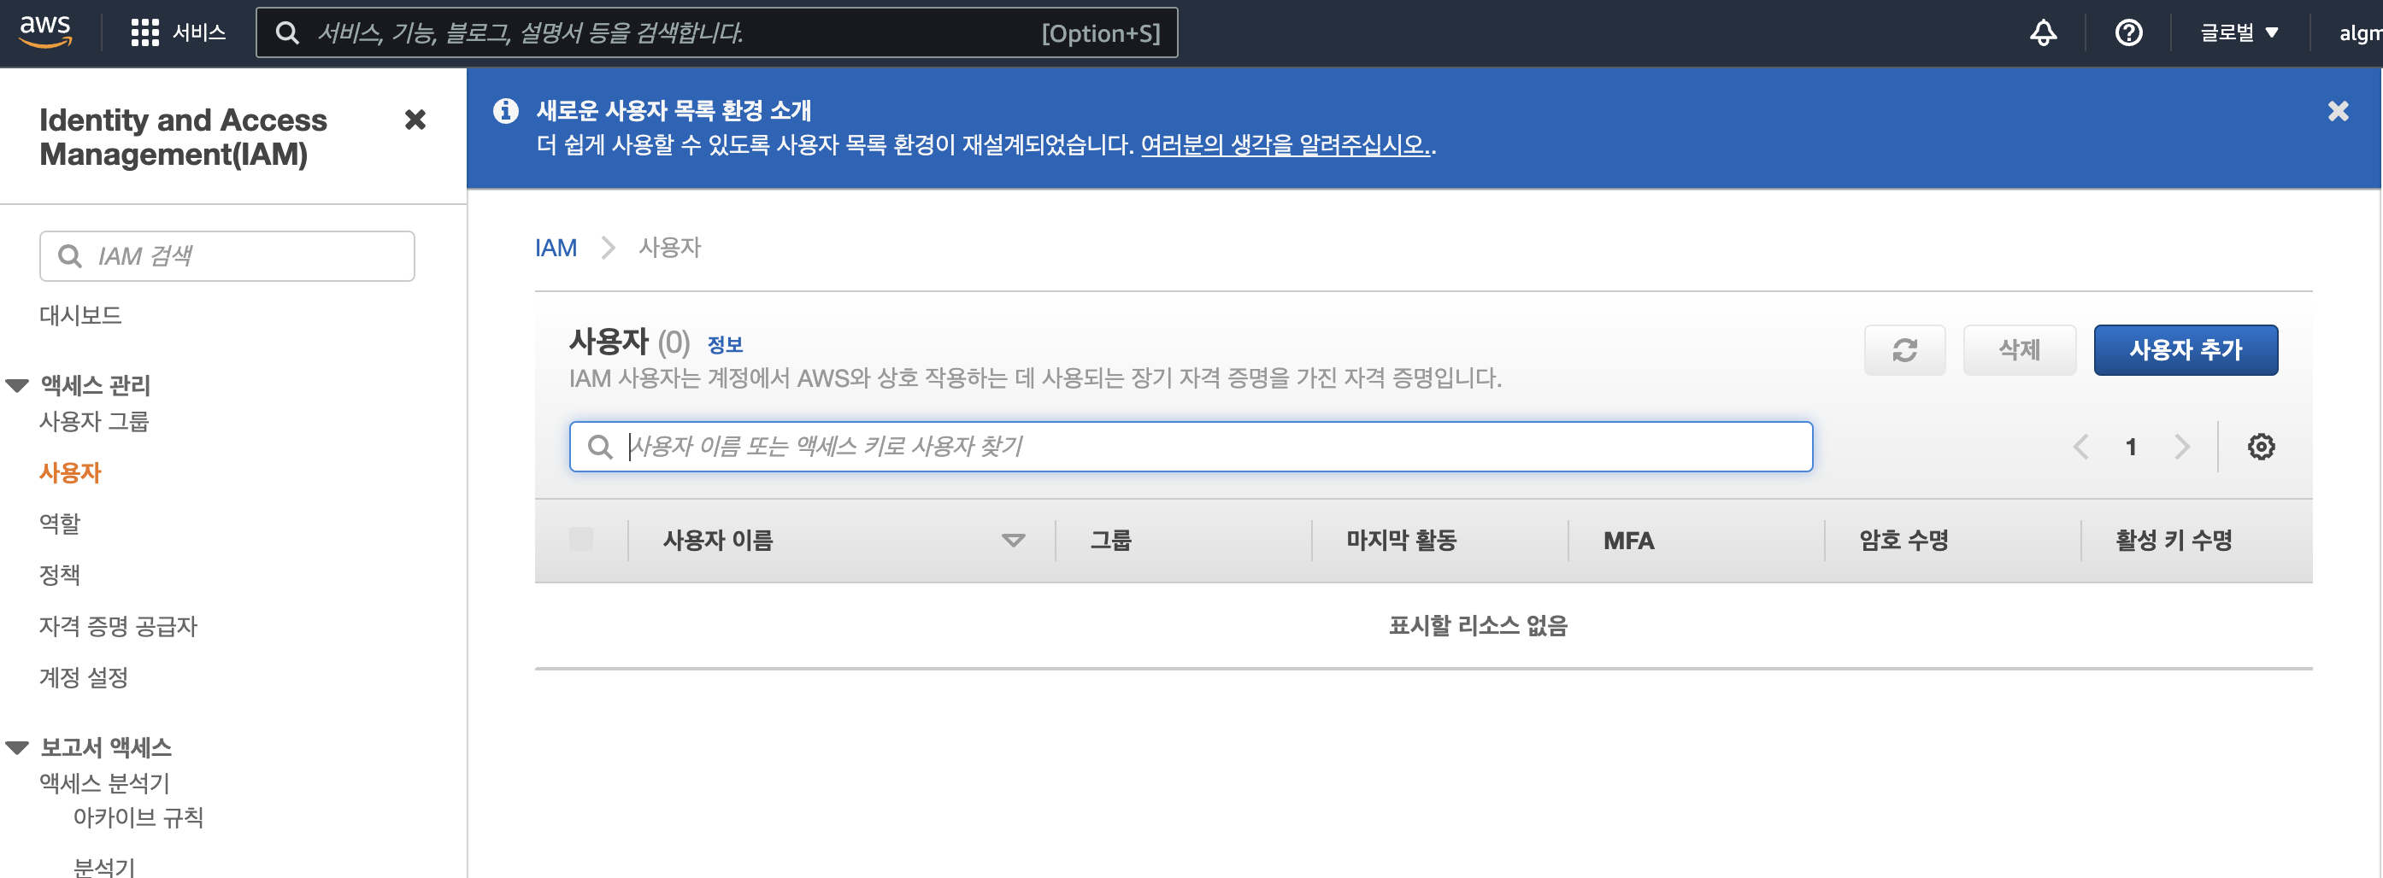Click the 마지막 활동 column header

click(1401, 541)
